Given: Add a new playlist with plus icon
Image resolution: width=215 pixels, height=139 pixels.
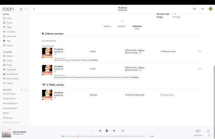Looking at the screenshot, I should point(22,90).
